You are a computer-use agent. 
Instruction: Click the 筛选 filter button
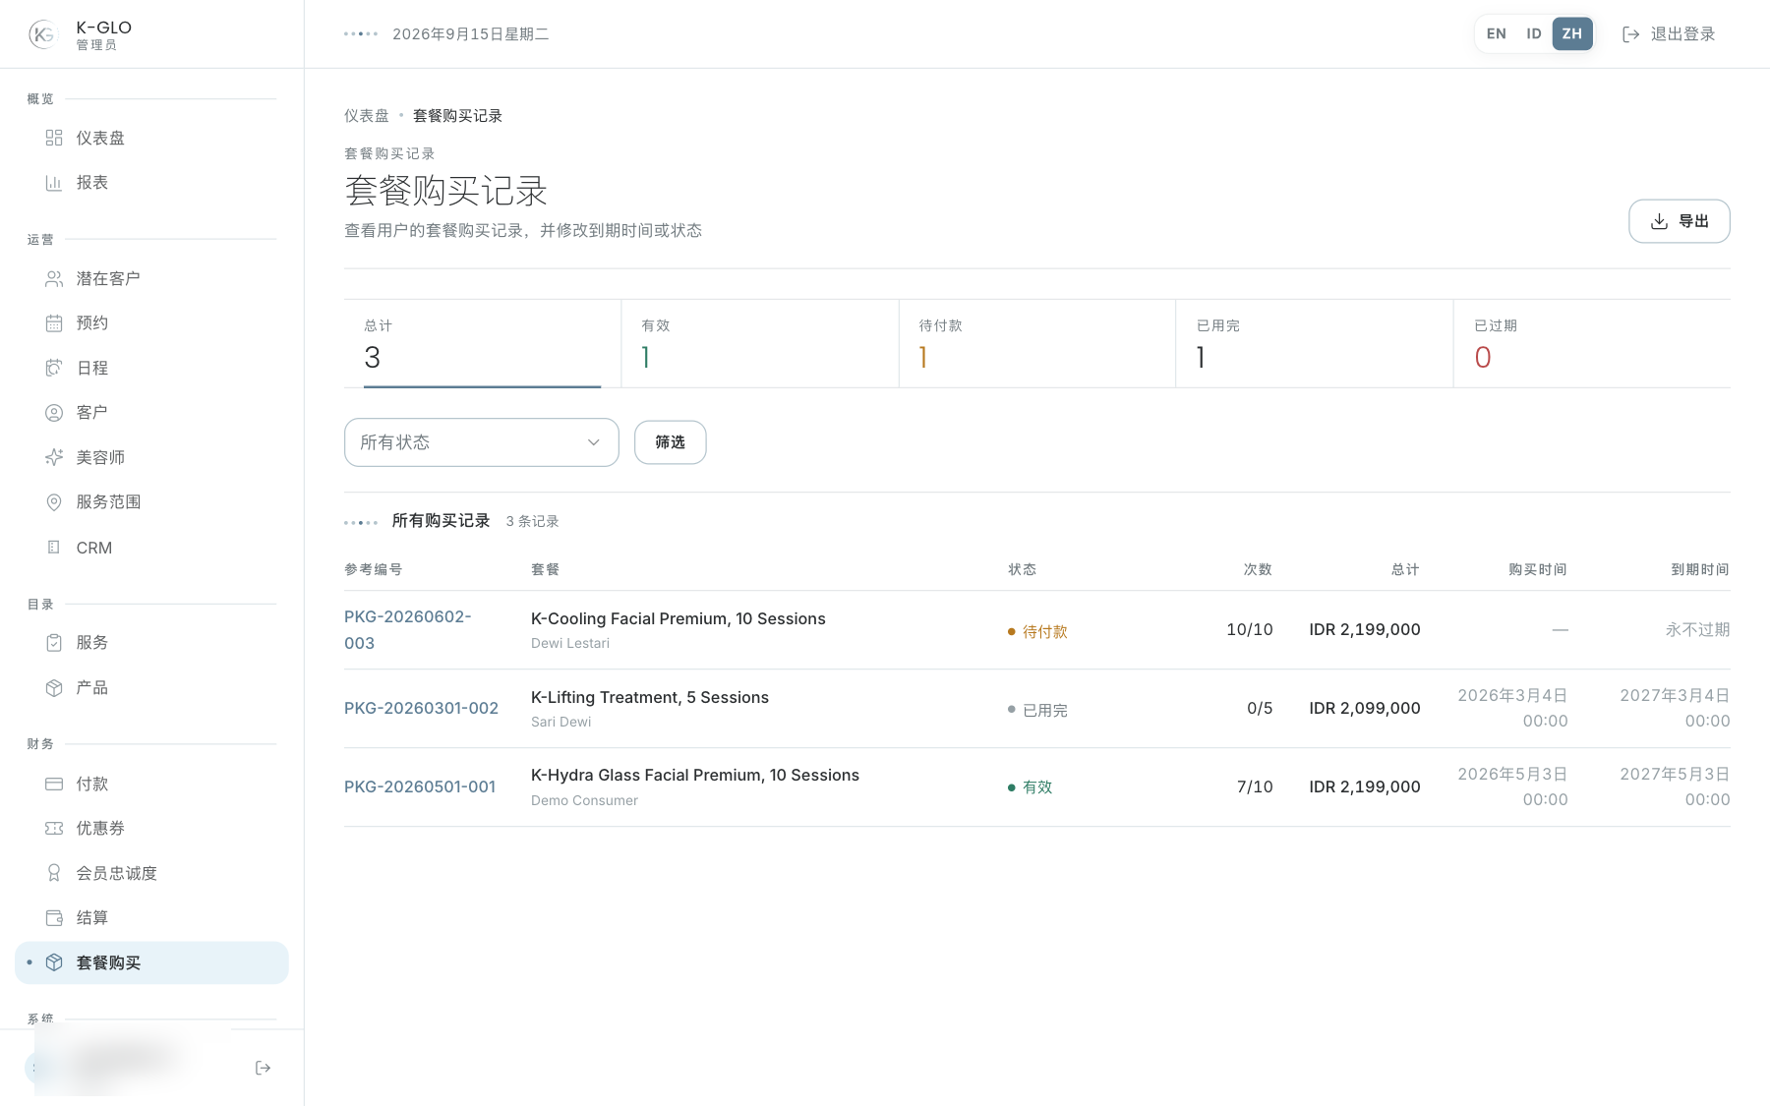point(671,442)
